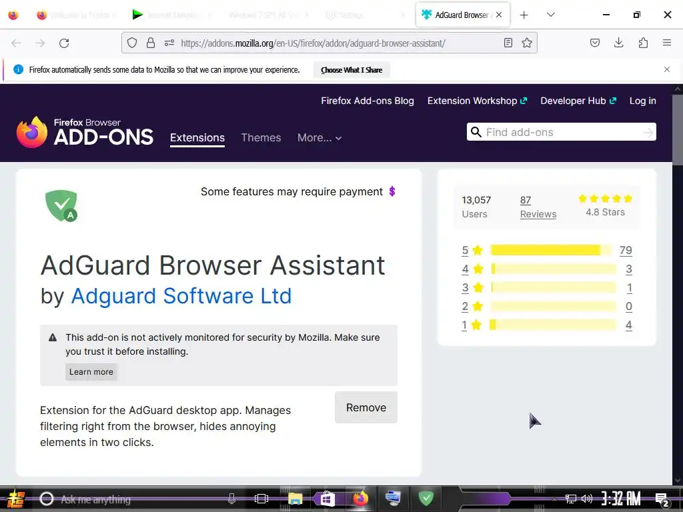Dismiss the Mozilla data notification bar
Image resolution: width=683 pixels, height=512 pixels.
tap(667, 69)
